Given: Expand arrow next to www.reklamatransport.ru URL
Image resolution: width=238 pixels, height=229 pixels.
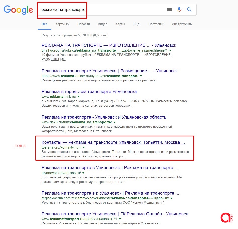Looking at the screenshot, I should click(120, 219).
